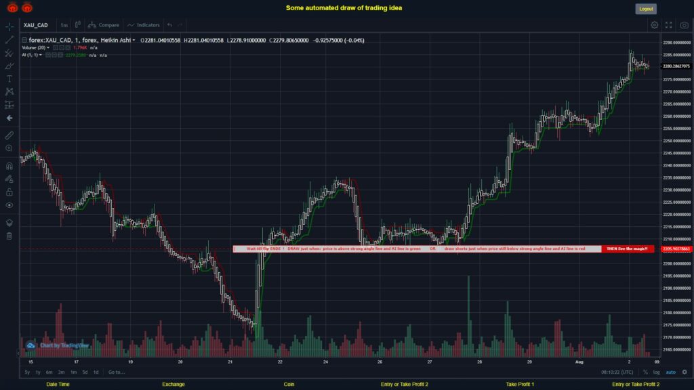Set time range to 5d
This screenshot has width=694, height=390.
85,372
